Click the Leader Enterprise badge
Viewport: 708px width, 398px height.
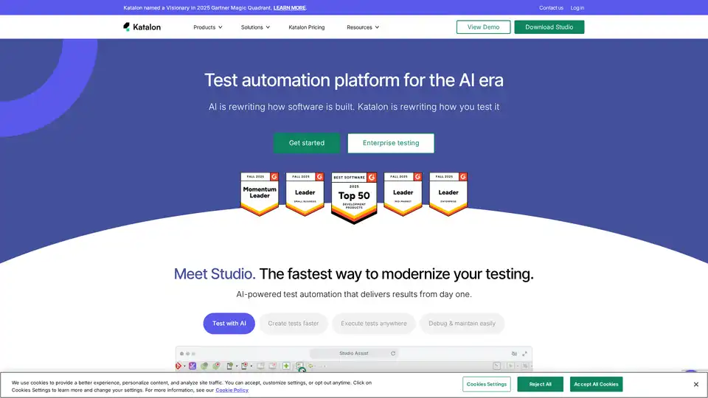tap(448, 194)
